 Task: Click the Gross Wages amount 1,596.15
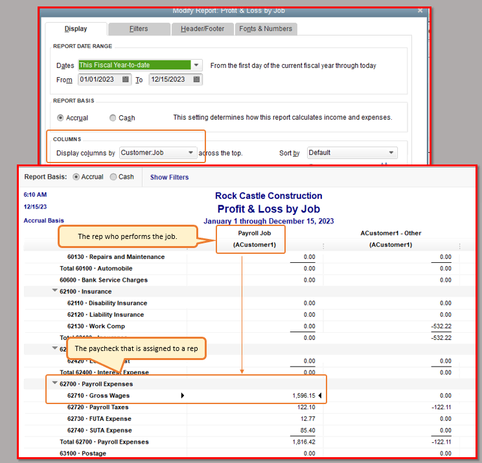[304, 396]
